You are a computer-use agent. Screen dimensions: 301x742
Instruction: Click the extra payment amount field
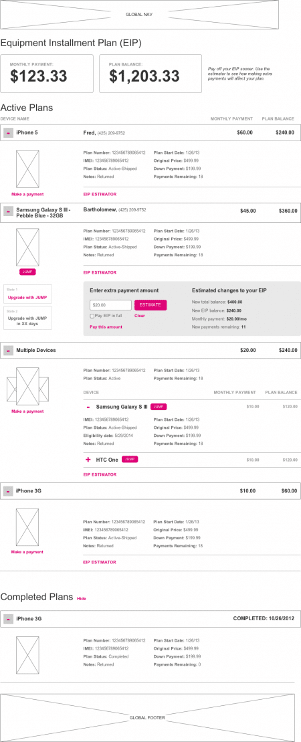coord(110,305)
